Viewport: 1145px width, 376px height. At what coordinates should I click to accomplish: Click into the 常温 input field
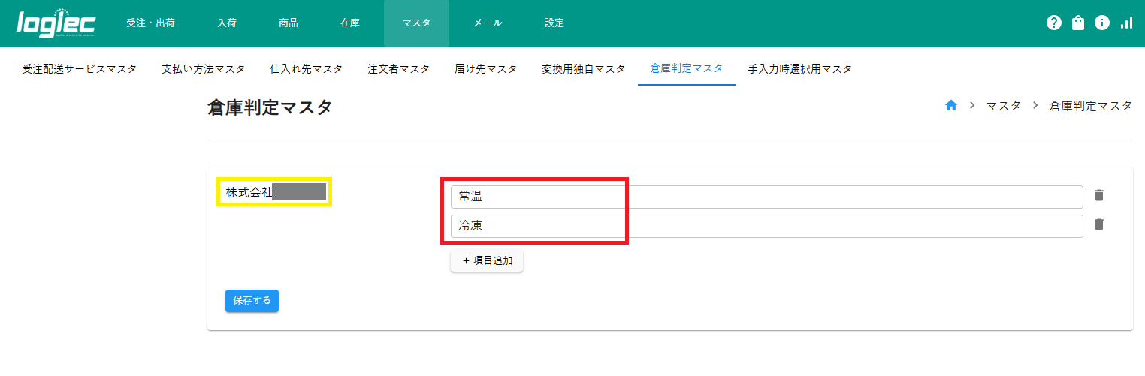[766, 197]
